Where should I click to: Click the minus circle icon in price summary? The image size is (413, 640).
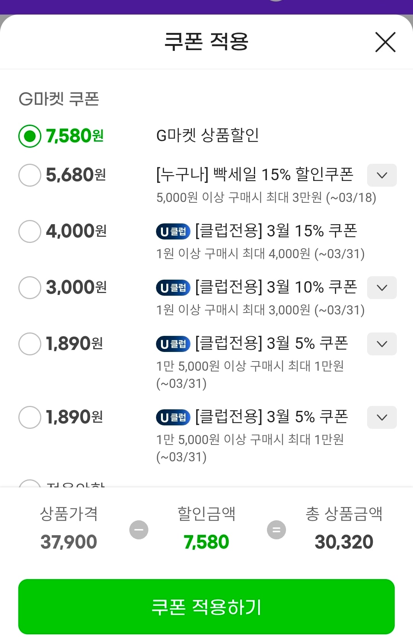click(x=139, y=530)
